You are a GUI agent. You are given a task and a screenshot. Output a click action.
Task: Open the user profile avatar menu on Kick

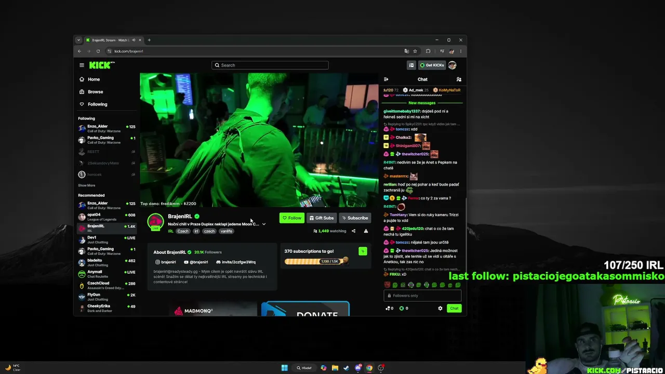click(x=453, y=65)
